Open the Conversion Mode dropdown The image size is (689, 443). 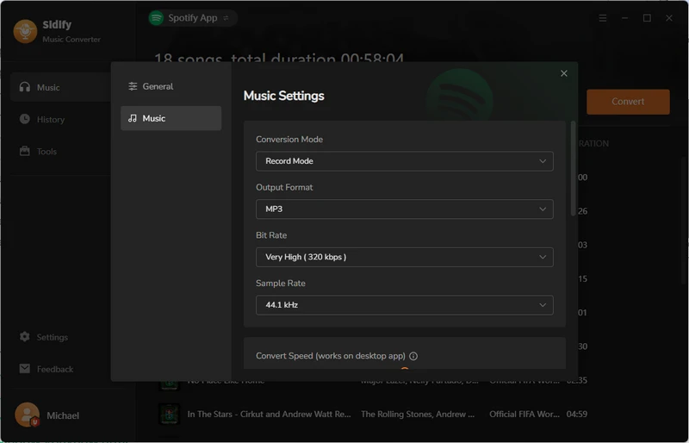[404, 161]
